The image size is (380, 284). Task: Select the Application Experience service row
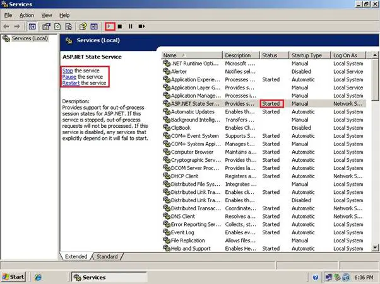[x=264, y=79]
